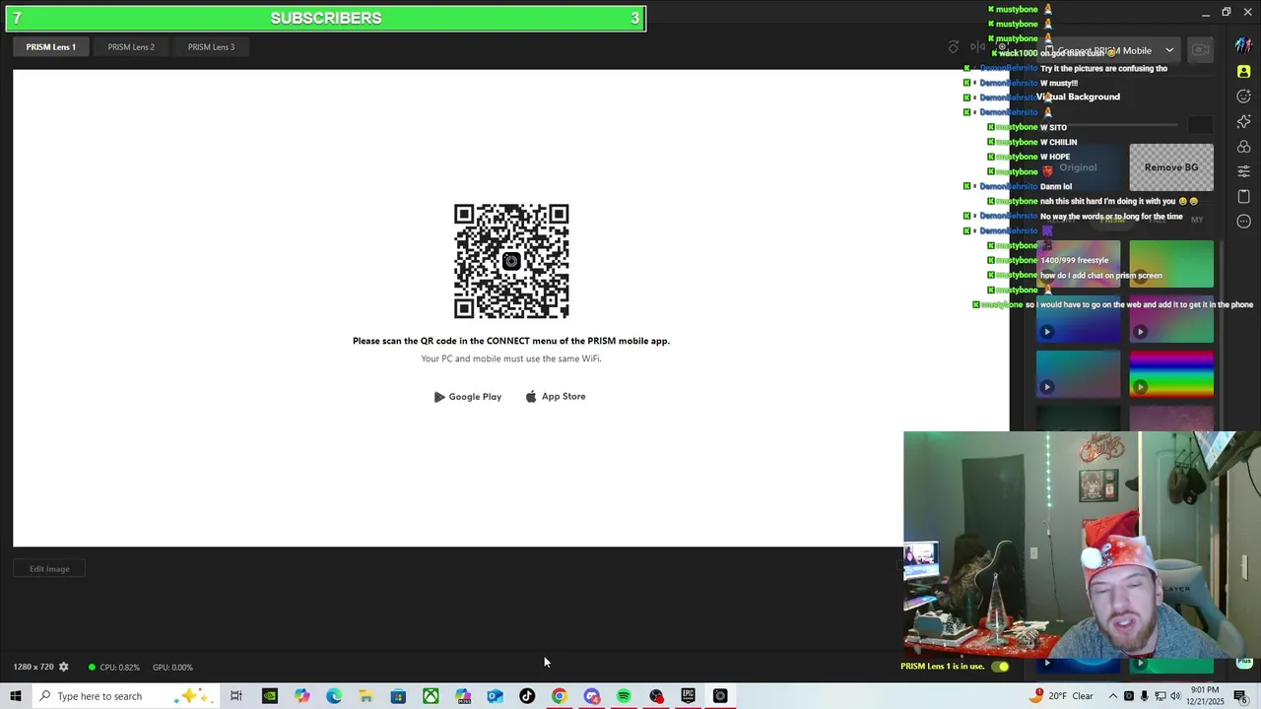The width and height of the screenshot is (1261, 709).
Task: Select the MY backgrounds tab
Action: pyautogui.click(x=1197, y=220)
